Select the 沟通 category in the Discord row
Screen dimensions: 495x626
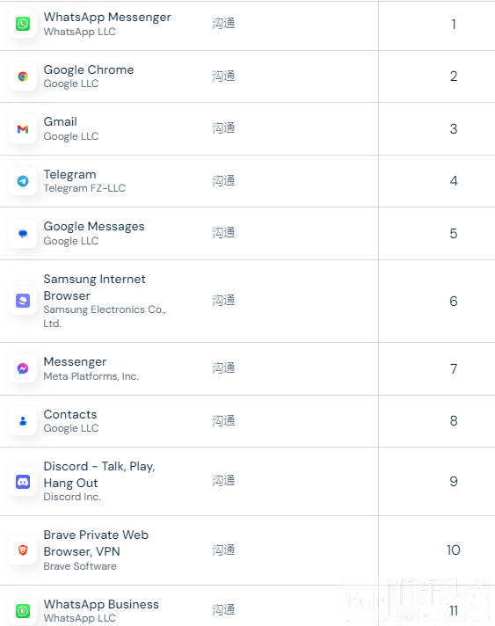tap(223, 481)
